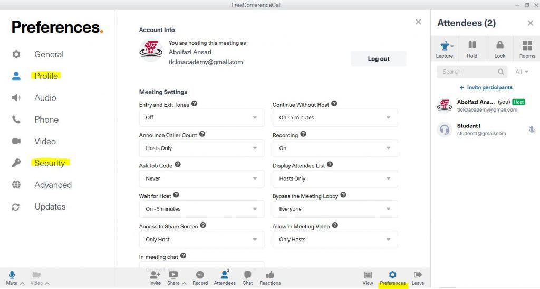
Task: Open Allow in Meeting Video dropdown
Action: click(335, 240)
